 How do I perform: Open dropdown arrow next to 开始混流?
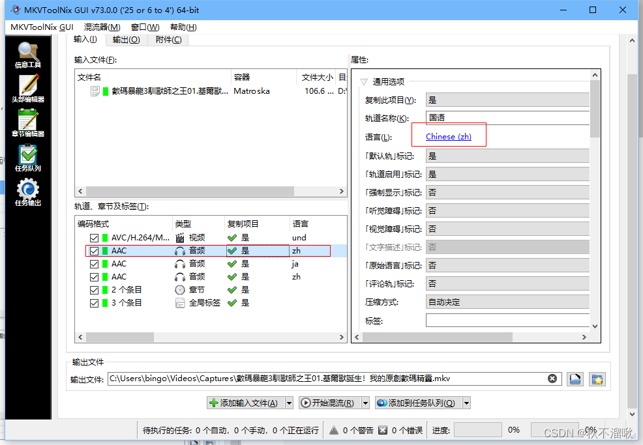365,403
